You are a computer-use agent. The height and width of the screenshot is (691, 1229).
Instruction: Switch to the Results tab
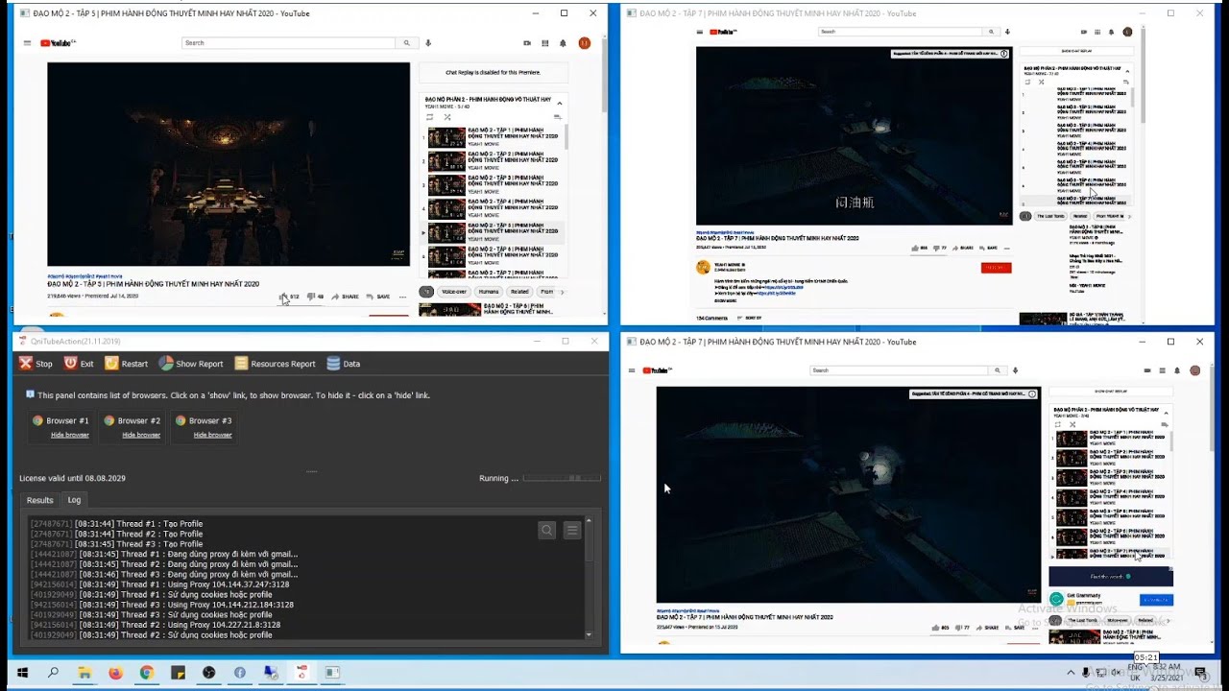[x=39, y=500]
